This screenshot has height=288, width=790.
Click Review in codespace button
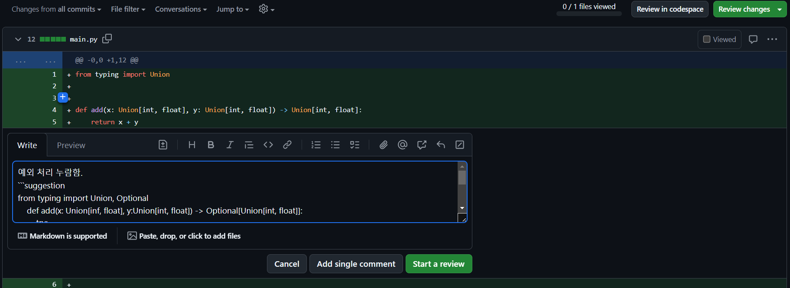point(670,9)
